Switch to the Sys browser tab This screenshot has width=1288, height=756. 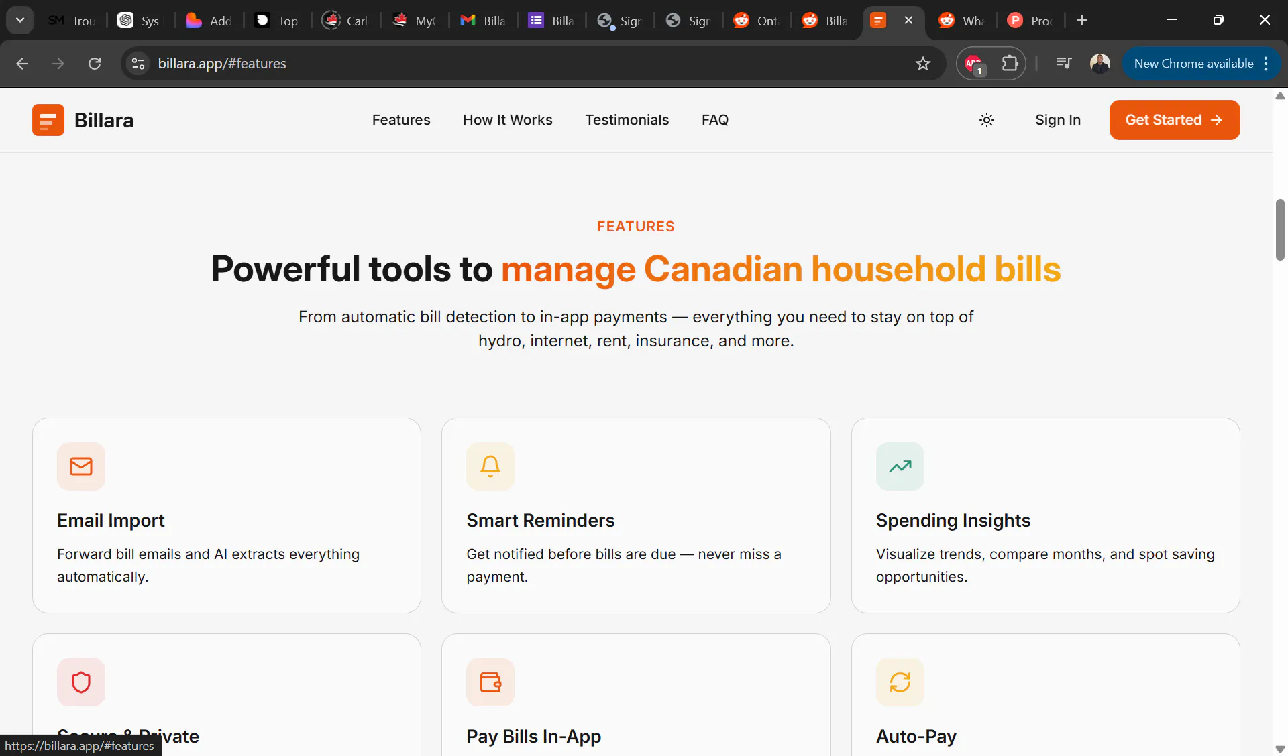click(x=140, y=21)
